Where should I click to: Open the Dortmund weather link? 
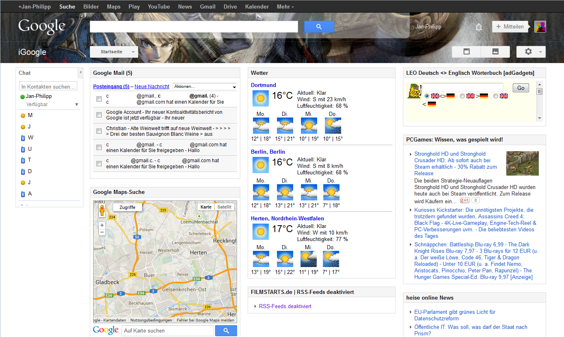[263, 85]
